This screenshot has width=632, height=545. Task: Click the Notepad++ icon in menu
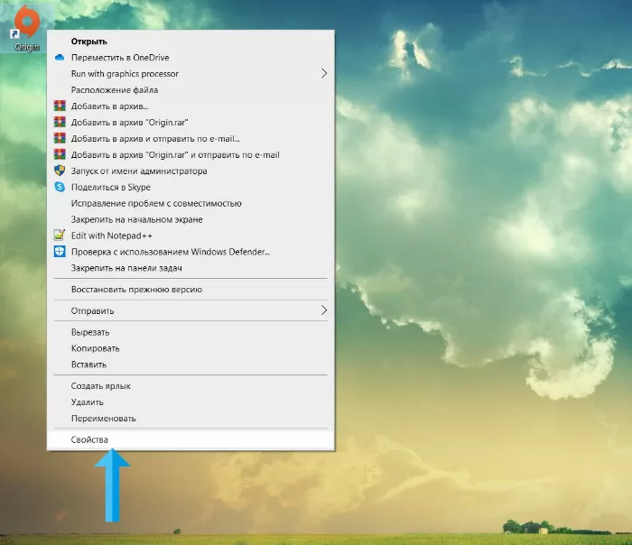(x=60, y=236)
